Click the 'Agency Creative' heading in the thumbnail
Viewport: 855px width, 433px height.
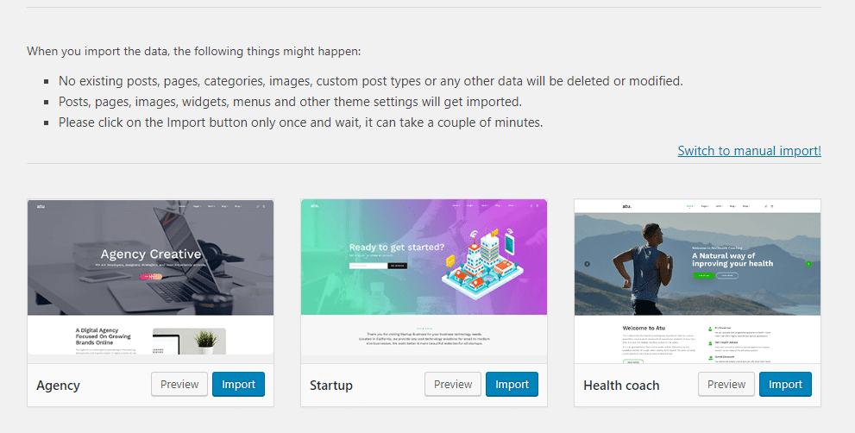click(151, 254)
